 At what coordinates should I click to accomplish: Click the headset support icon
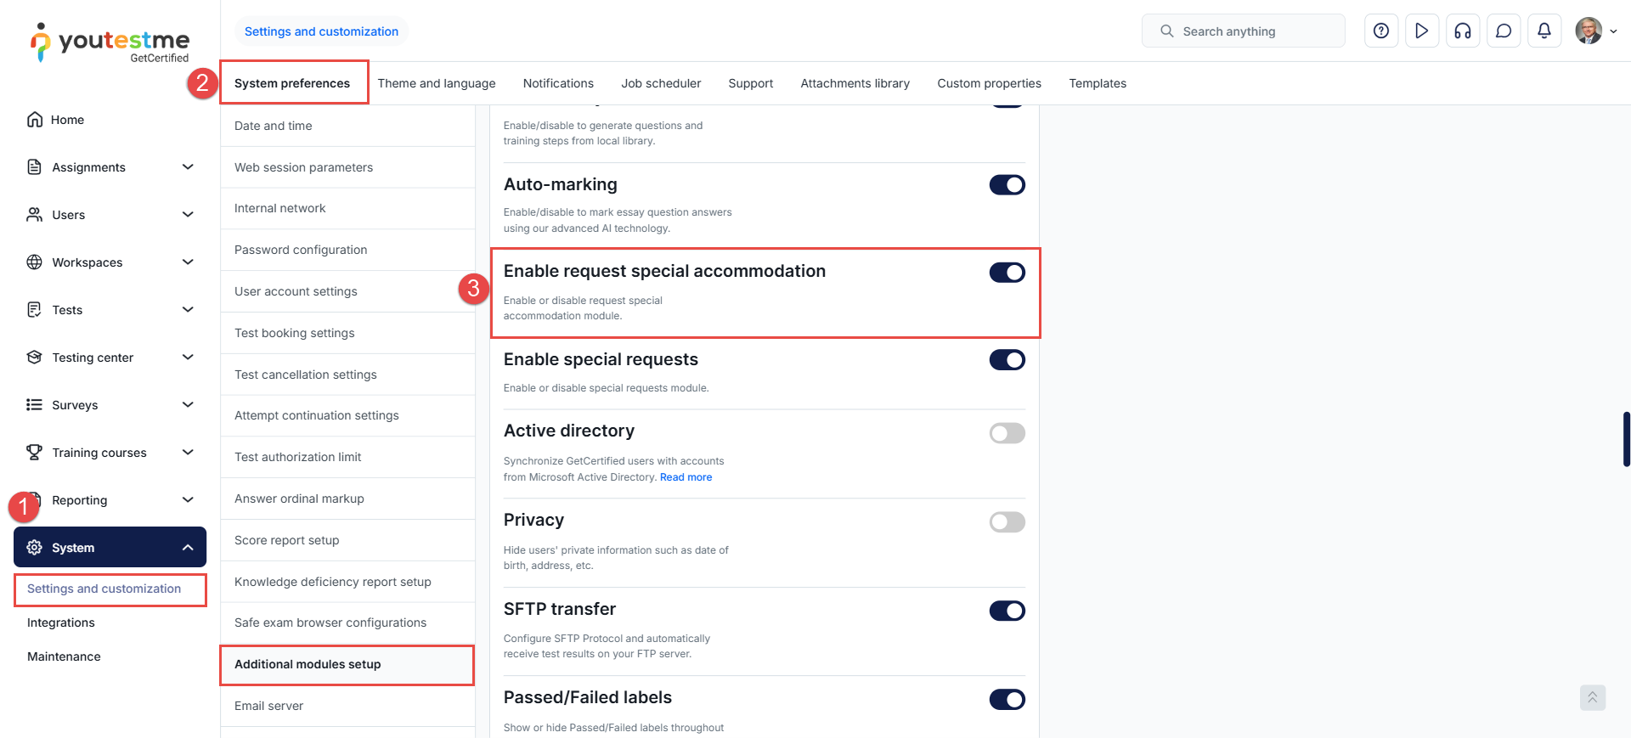coord(1463,31)
